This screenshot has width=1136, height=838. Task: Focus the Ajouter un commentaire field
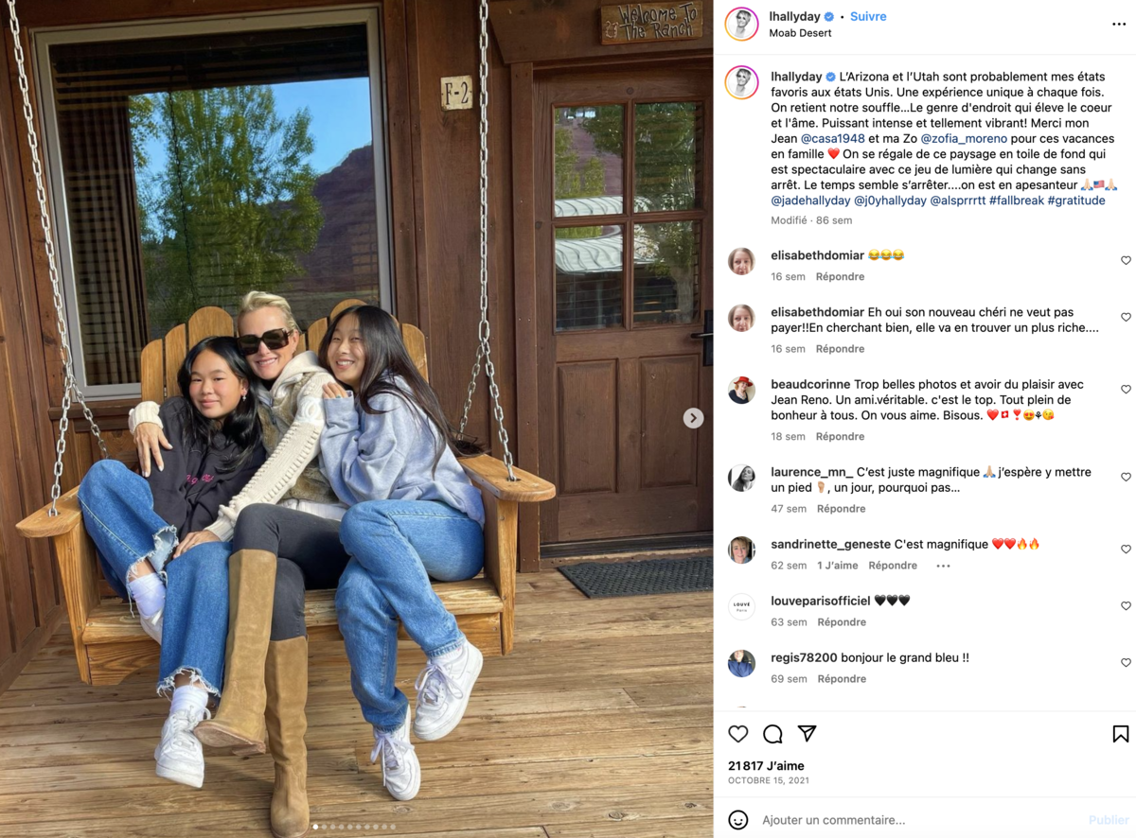tap(918, 820)
